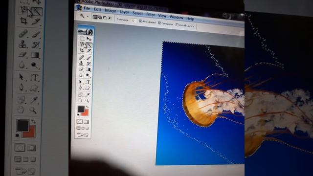Choose Subtract from Selection mode
Screen dimensions: 313x176
[x=105, y=18]
